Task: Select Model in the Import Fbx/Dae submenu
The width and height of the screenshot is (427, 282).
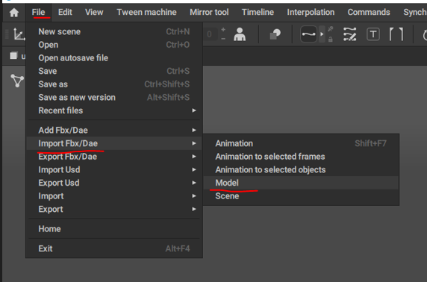Action: pos(301,183)
